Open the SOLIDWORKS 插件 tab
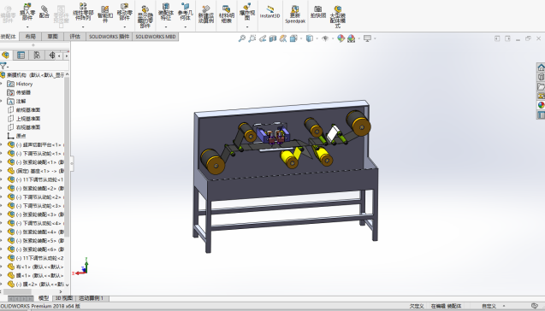 click(x=109, y=37)
